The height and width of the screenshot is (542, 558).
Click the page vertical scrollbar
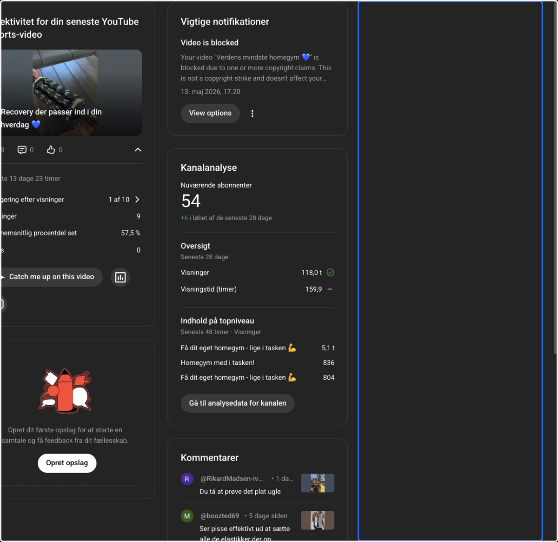pos(555,177)
